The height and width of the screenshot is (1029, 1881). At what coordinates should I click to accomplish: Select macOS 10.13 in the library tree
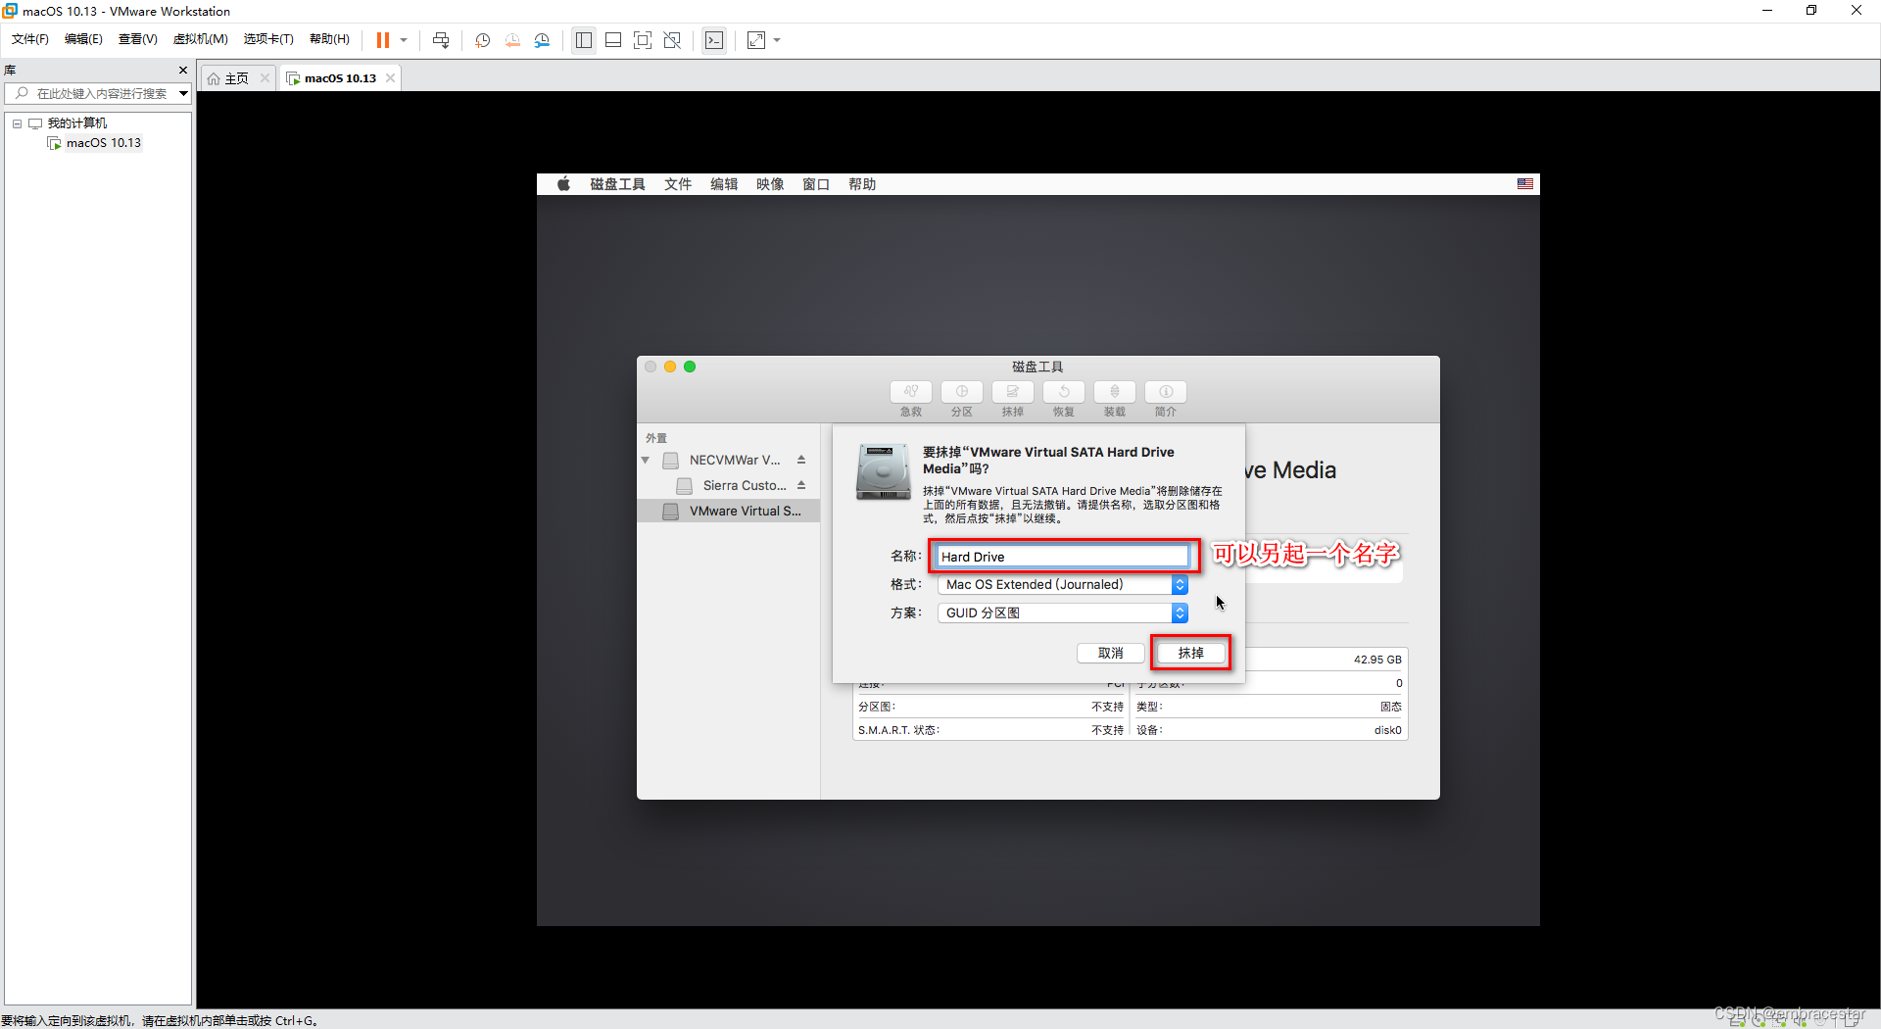pyautogui.click(x=103, y=143)
